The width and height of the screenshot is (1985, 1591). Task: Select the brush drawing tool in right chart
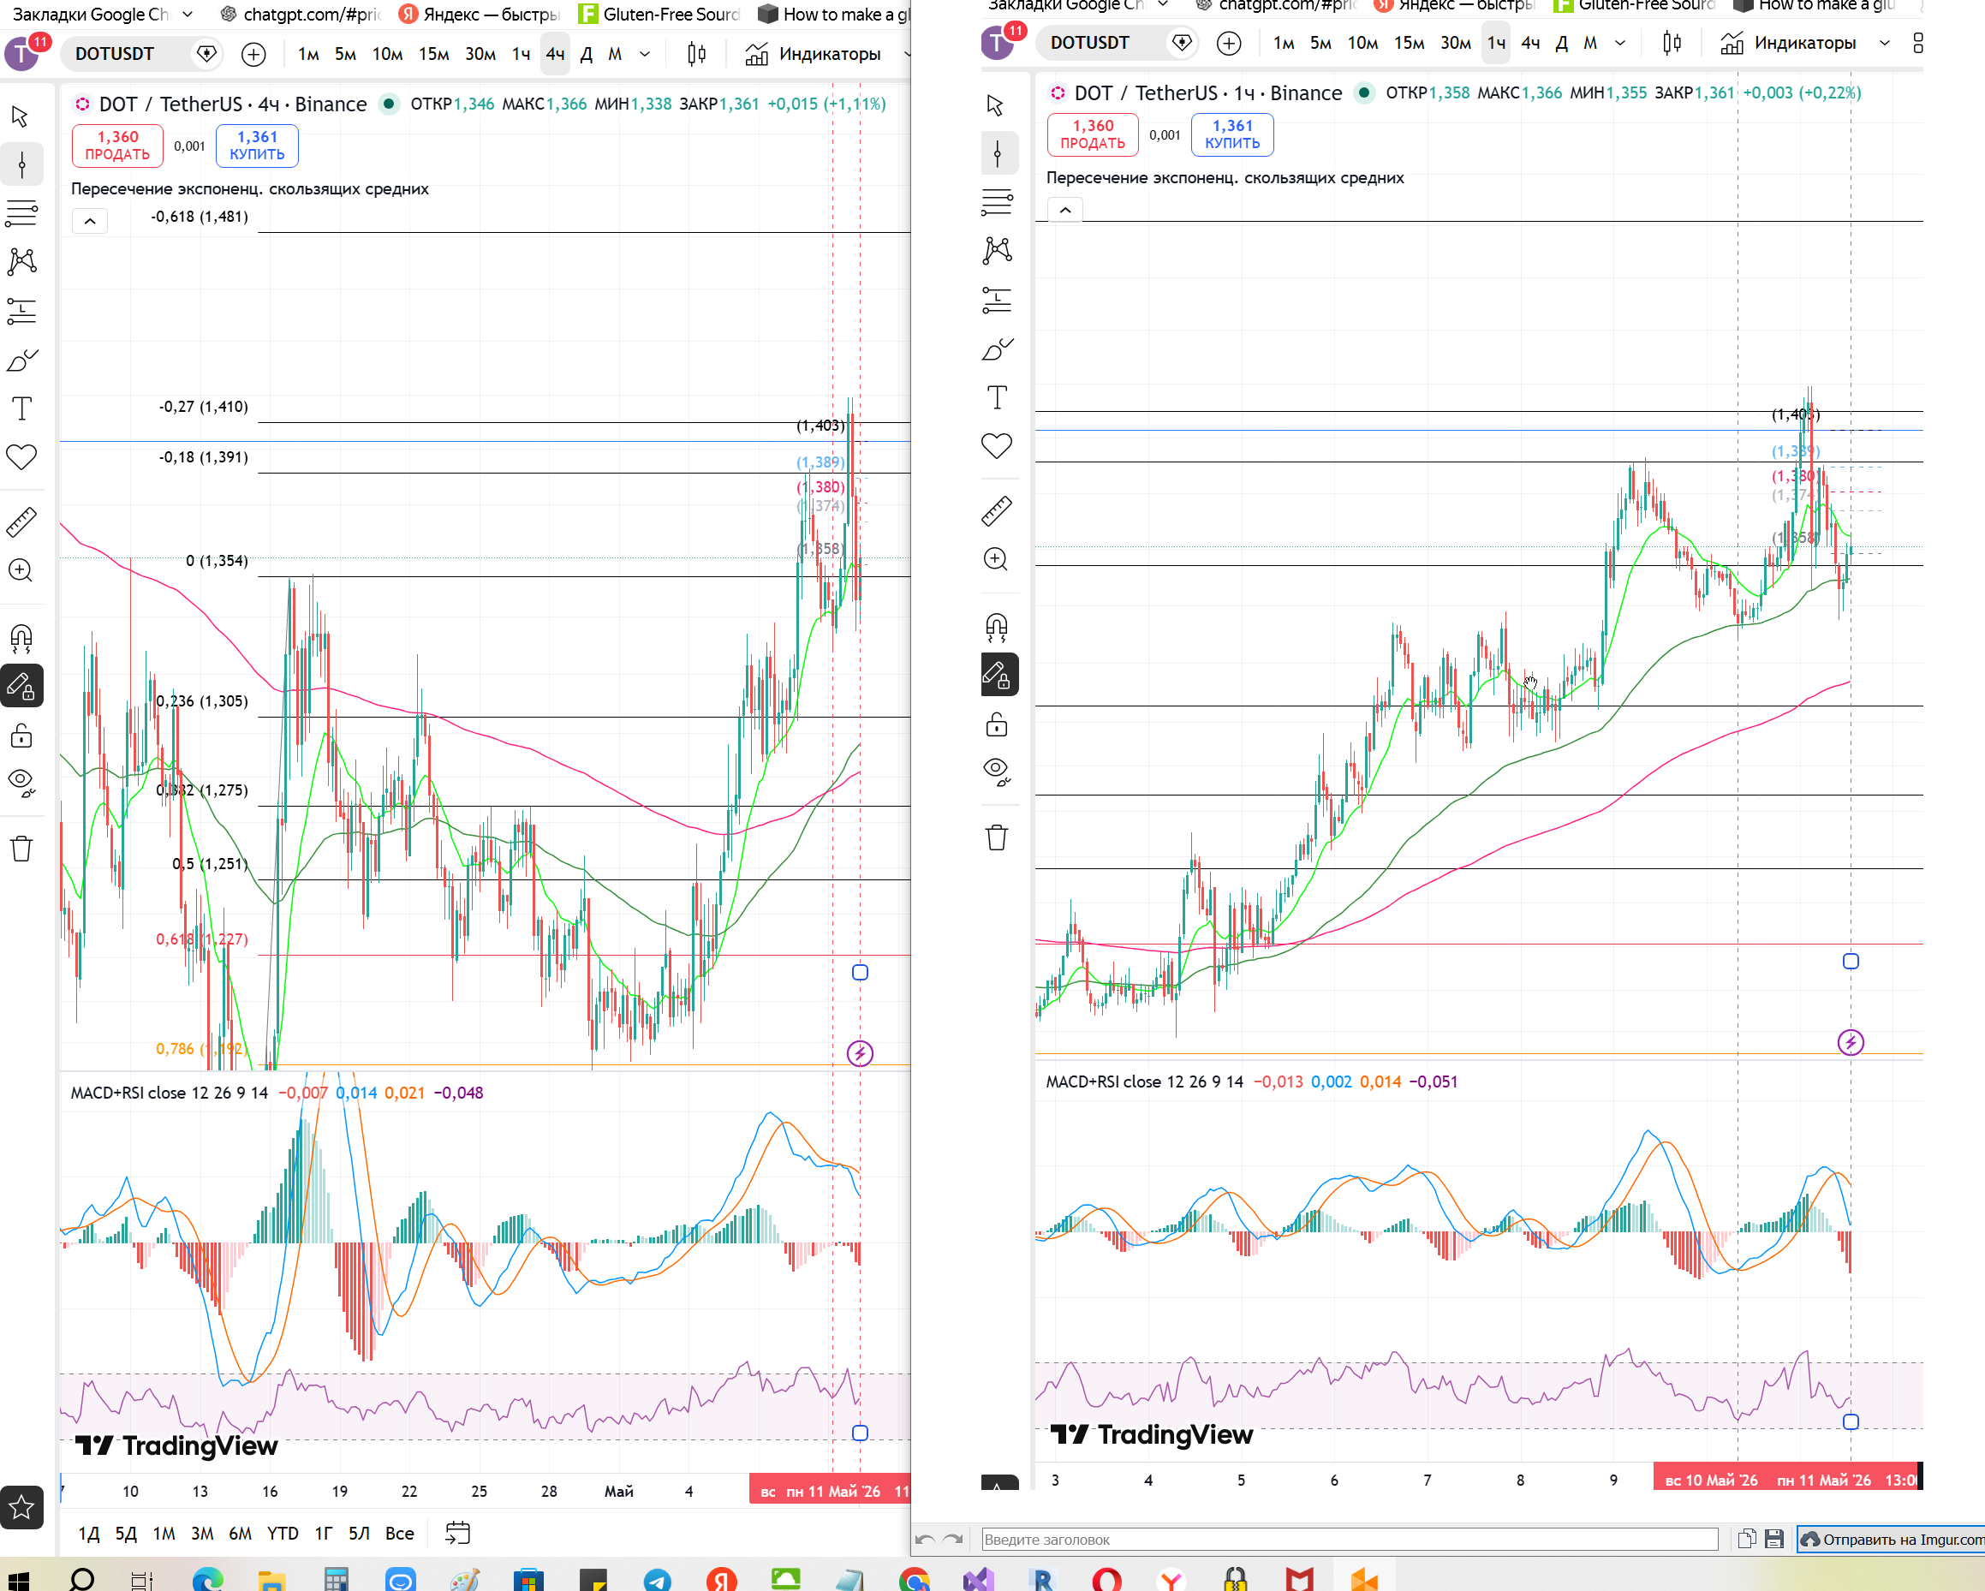997,348
